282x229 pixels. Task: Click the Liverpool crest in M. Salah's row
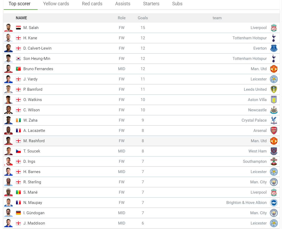274,28
